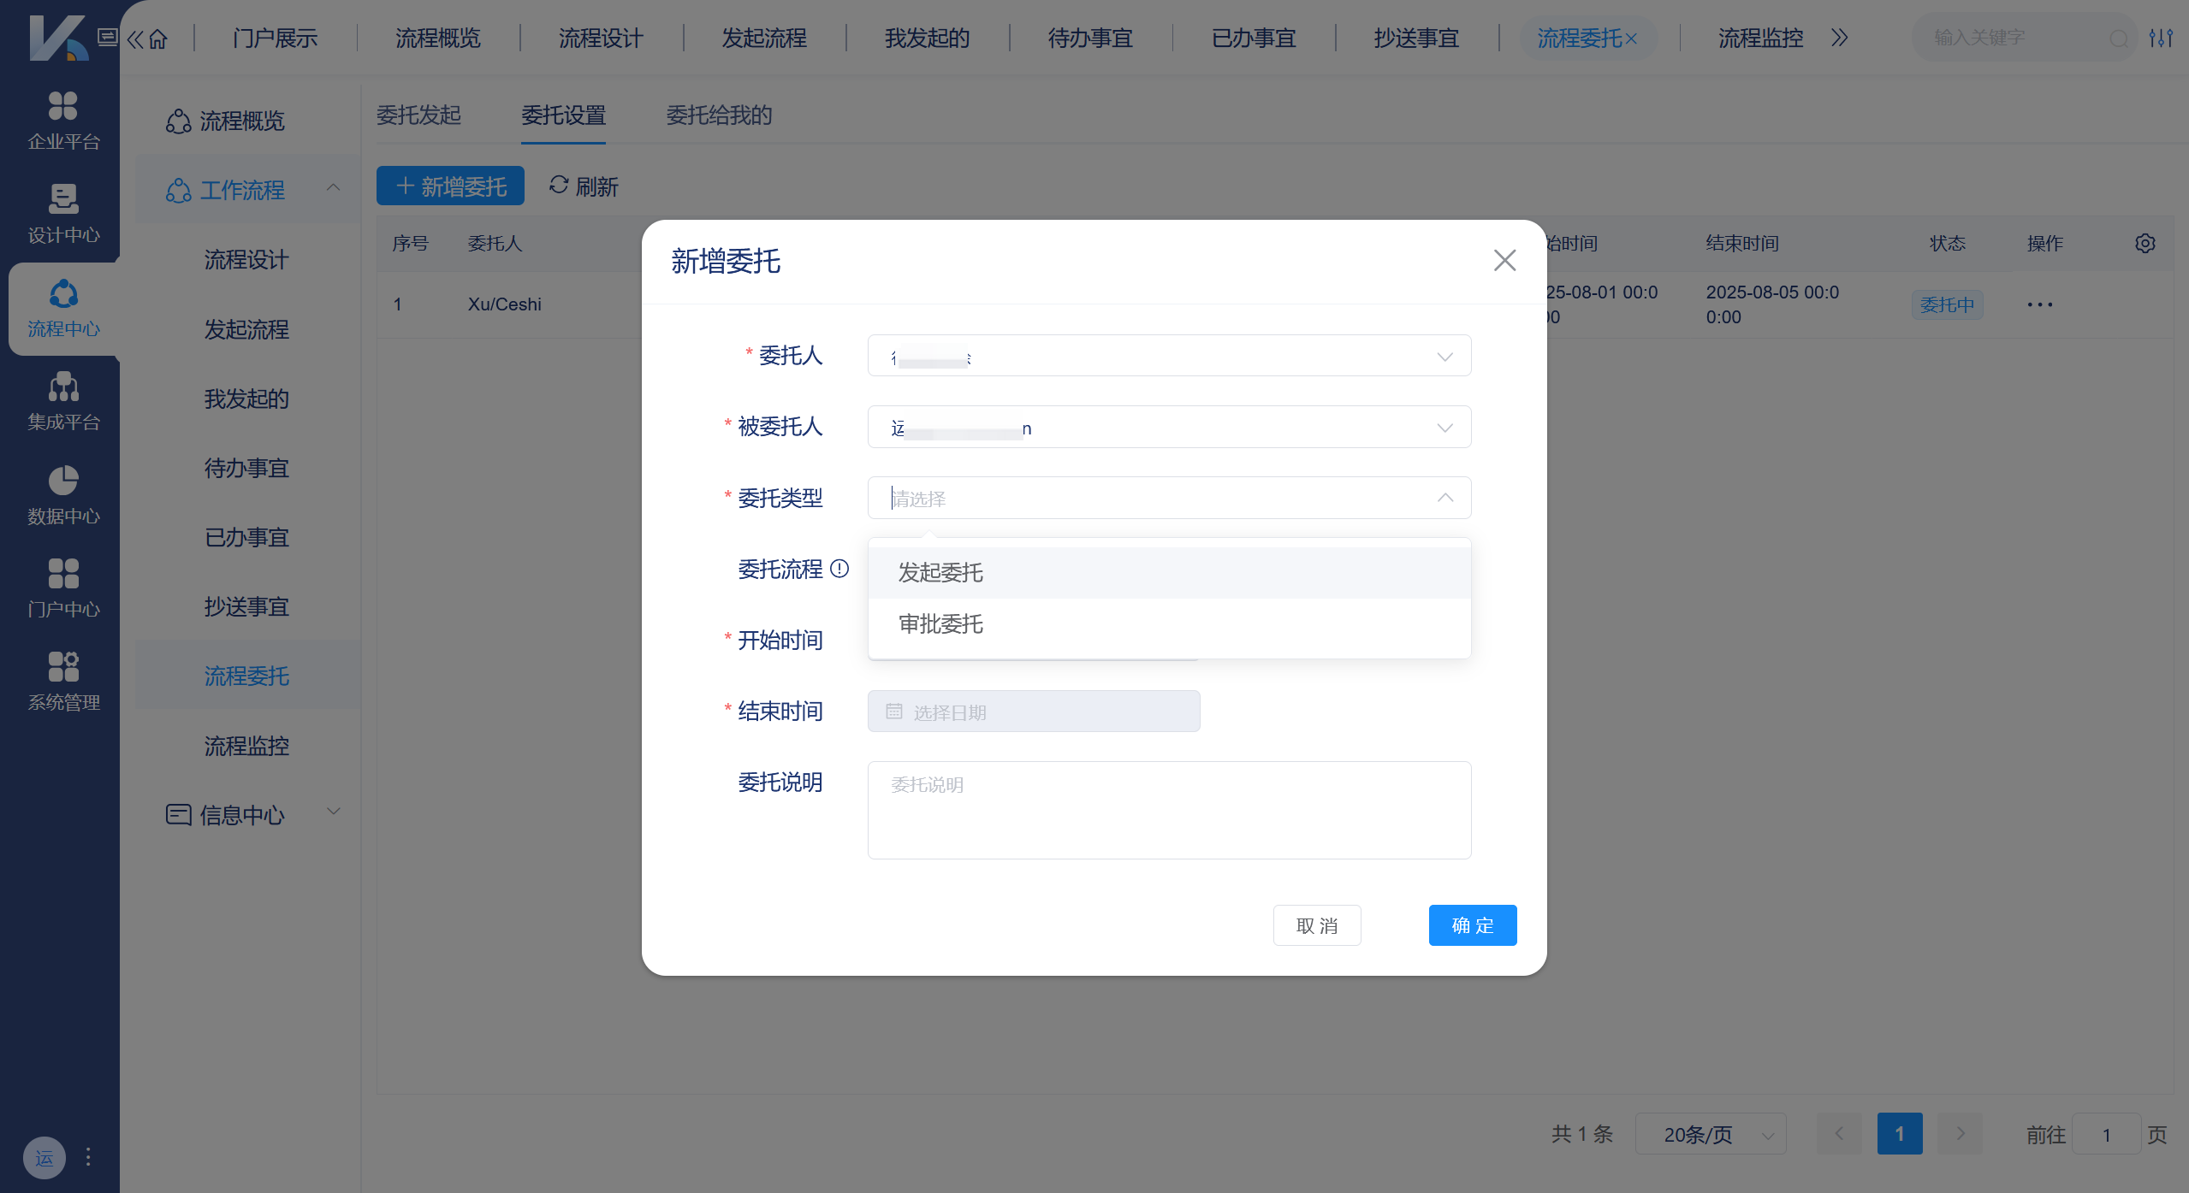Screen dimensions: 2189x1193
Task: Click the table column settings gear
Action: (2145, 243)
